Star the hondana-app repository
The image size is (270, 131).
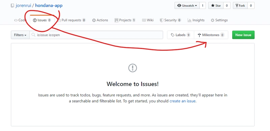tap(216, 5)
